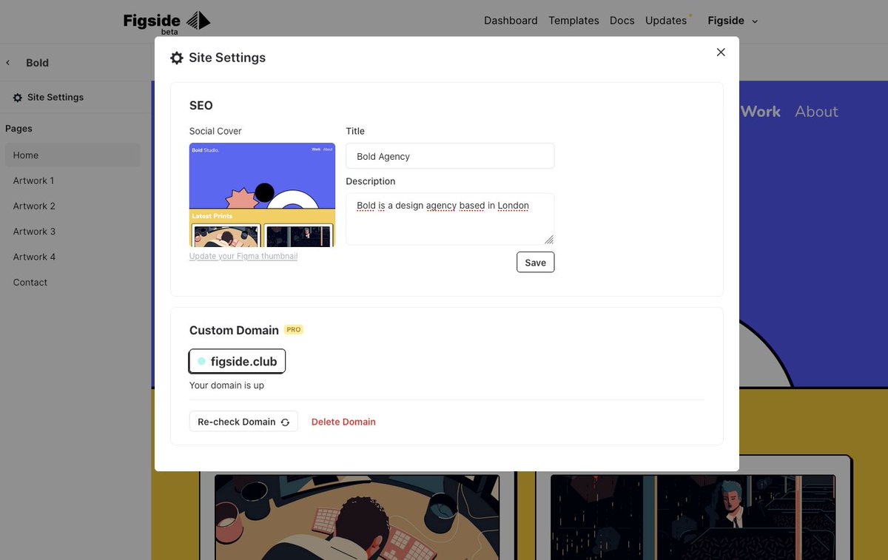888x560 pixels.
Task: Click the Bold site name in sidebar header
Action: point(37,63)
